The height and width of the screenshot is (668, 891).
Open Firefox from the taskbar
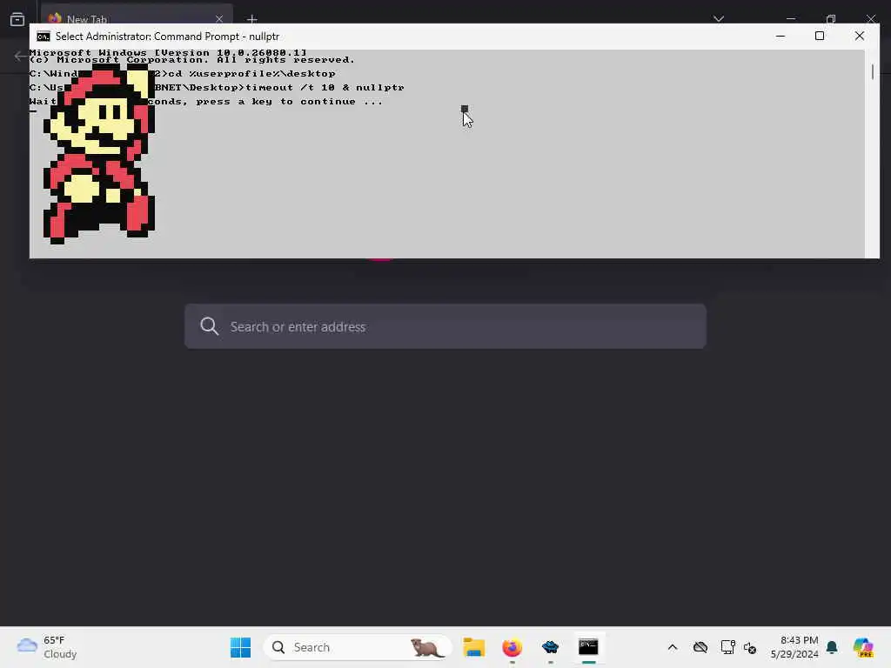point(512,647)
